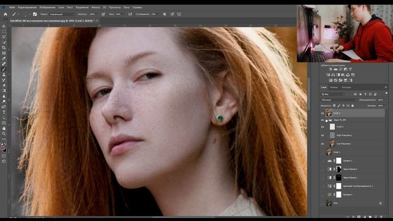This screenshot has height=221, width=393.
Task: Open smoothing value dropdown
Action: pos(158,14)
